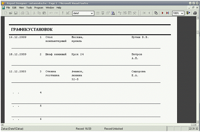Open the data1 database dropdown
The width and height of the screenshot is (200, 132).
92,13
